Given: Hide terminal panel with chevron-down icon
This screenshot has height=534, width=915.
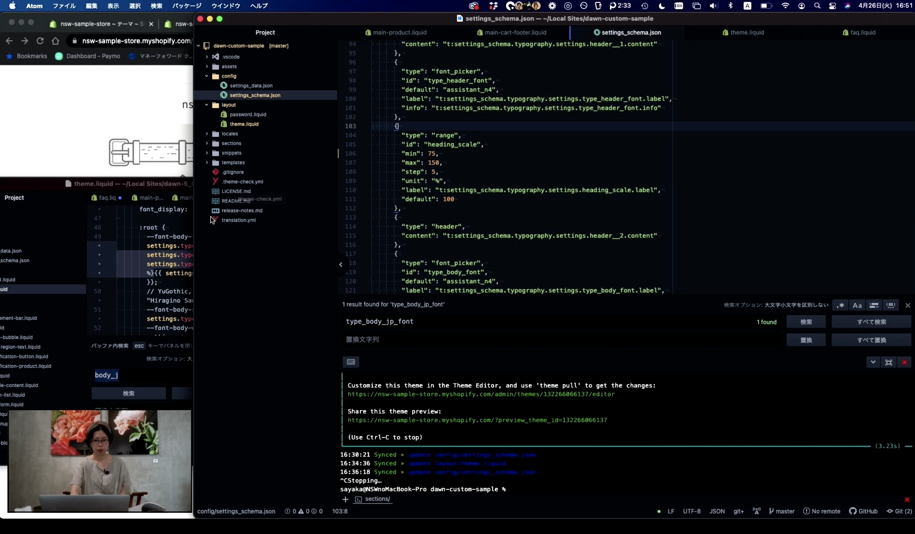Looking at the screenshot, I should 873,362.
